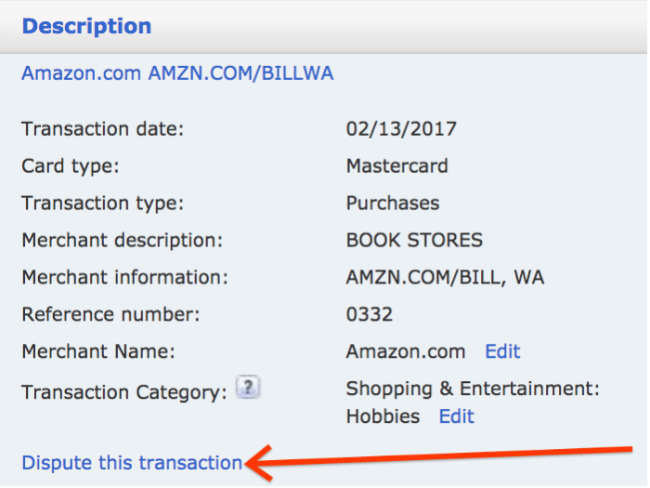The height and width of the screenshot is (488, 650).
Task: Click the BOOK STORES merchant description
Action: pyautogui.click(x=414, y=240)
